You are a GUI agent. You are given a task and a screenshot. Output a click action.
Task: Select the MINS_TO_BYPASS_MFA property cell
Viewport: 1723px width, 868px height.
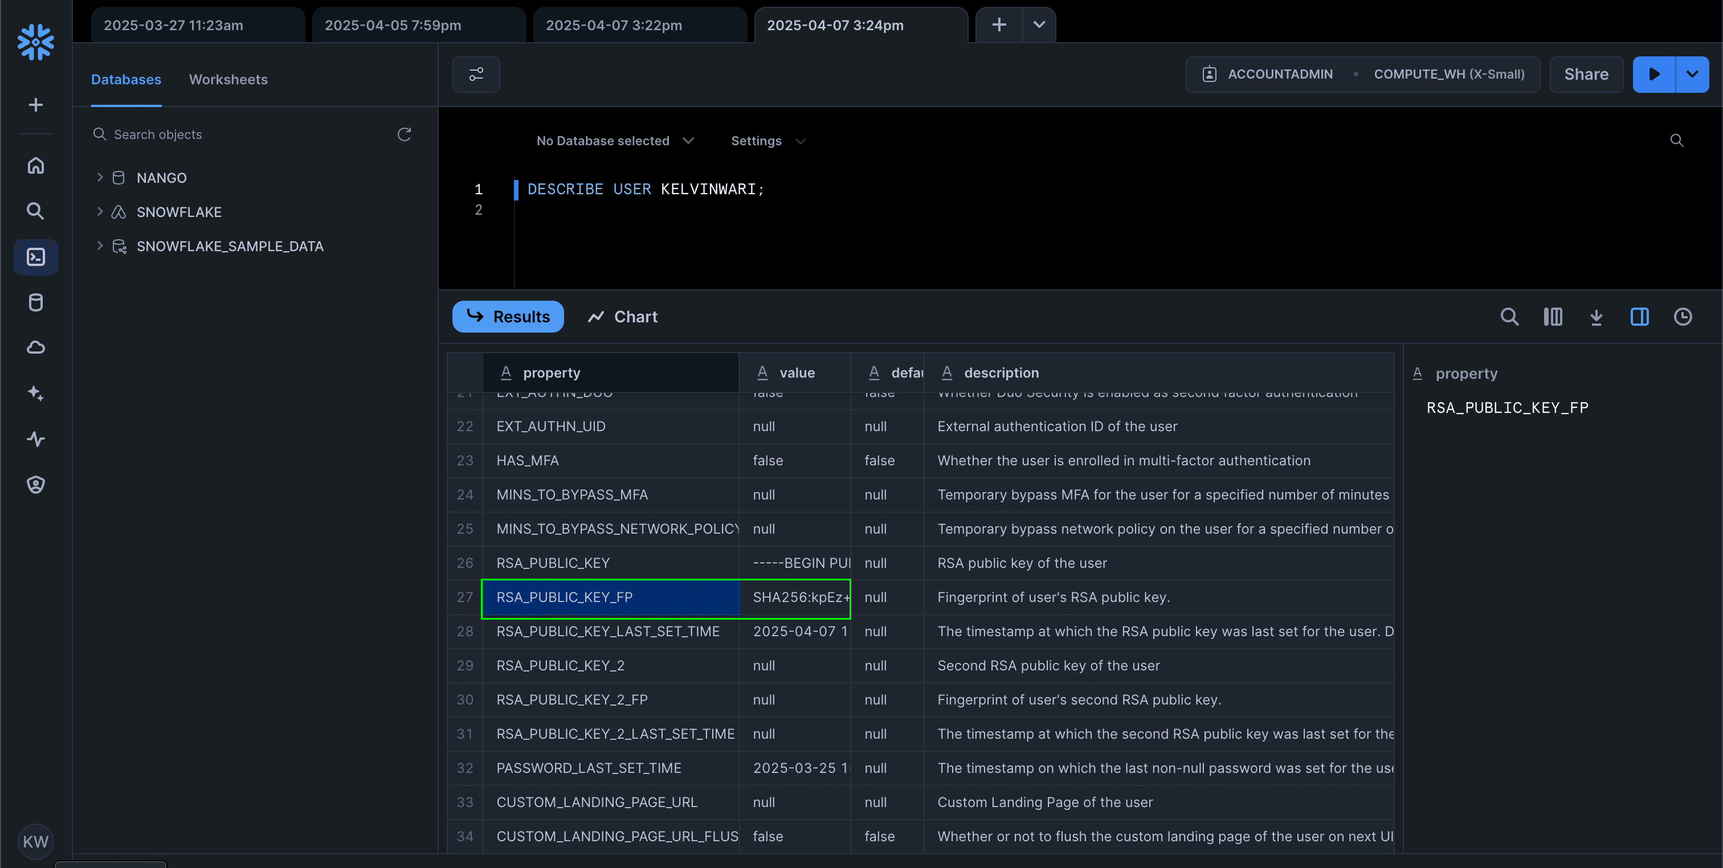(611, 495)
